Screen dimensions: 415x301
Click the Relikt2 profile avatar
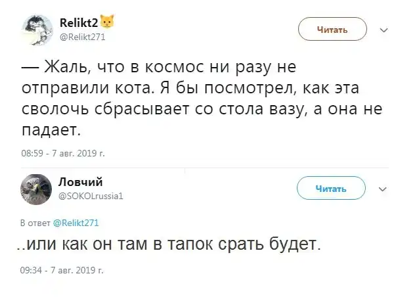pyautogui.click(x=39, y=28)
